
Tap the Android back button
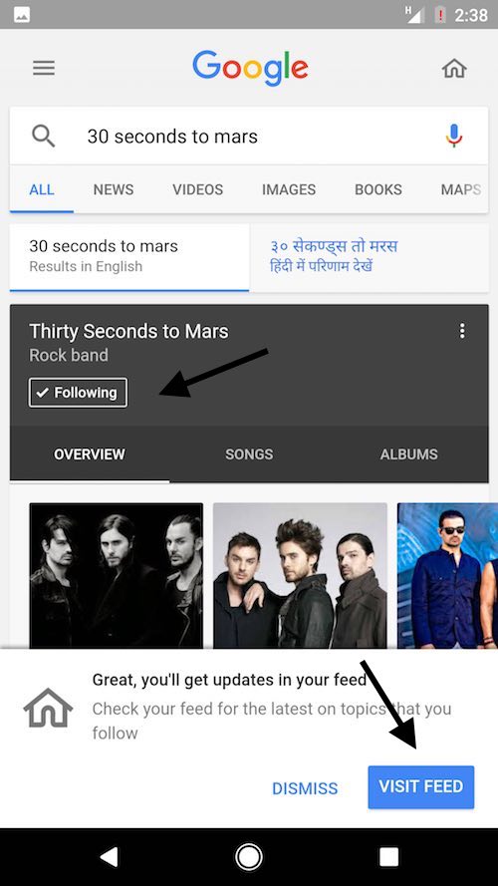point(109,857)
